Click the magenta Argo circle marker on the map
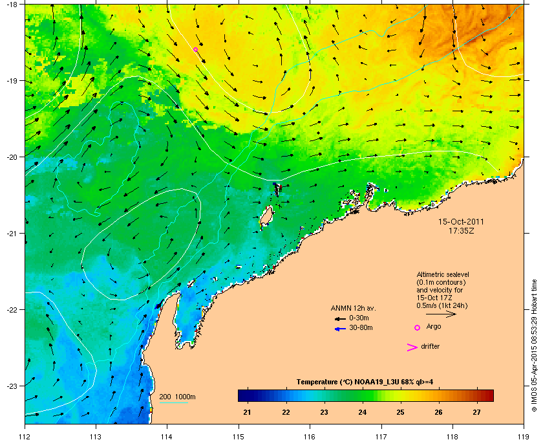Screen dimensions: 543x440 [x=195, y=50]
